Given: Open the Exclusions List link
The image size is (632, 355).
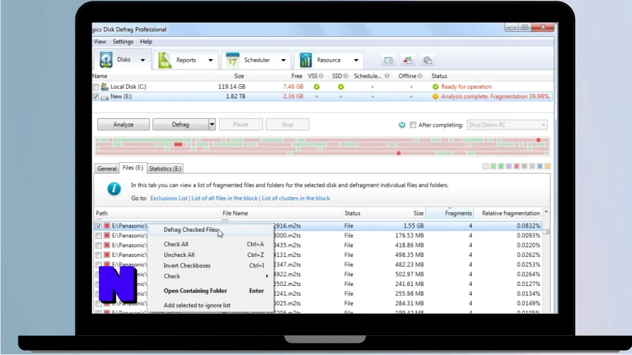Looking at the screenshot, I should (x=168, y=198).
